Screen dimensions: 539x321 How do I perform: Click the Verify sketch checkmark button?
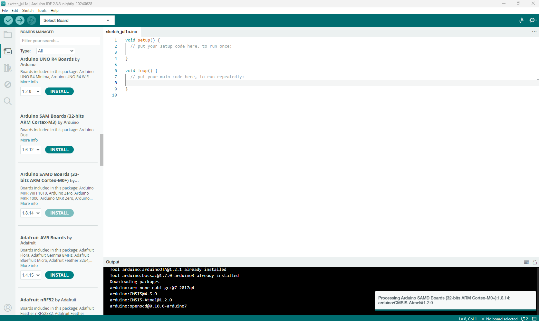pyautogui.click(x=8, y=20)
